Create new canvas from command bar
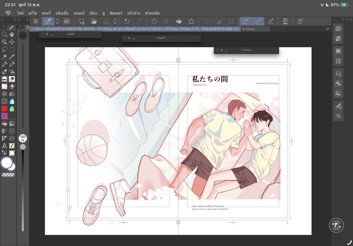353x246 pixels. [82, 21]
